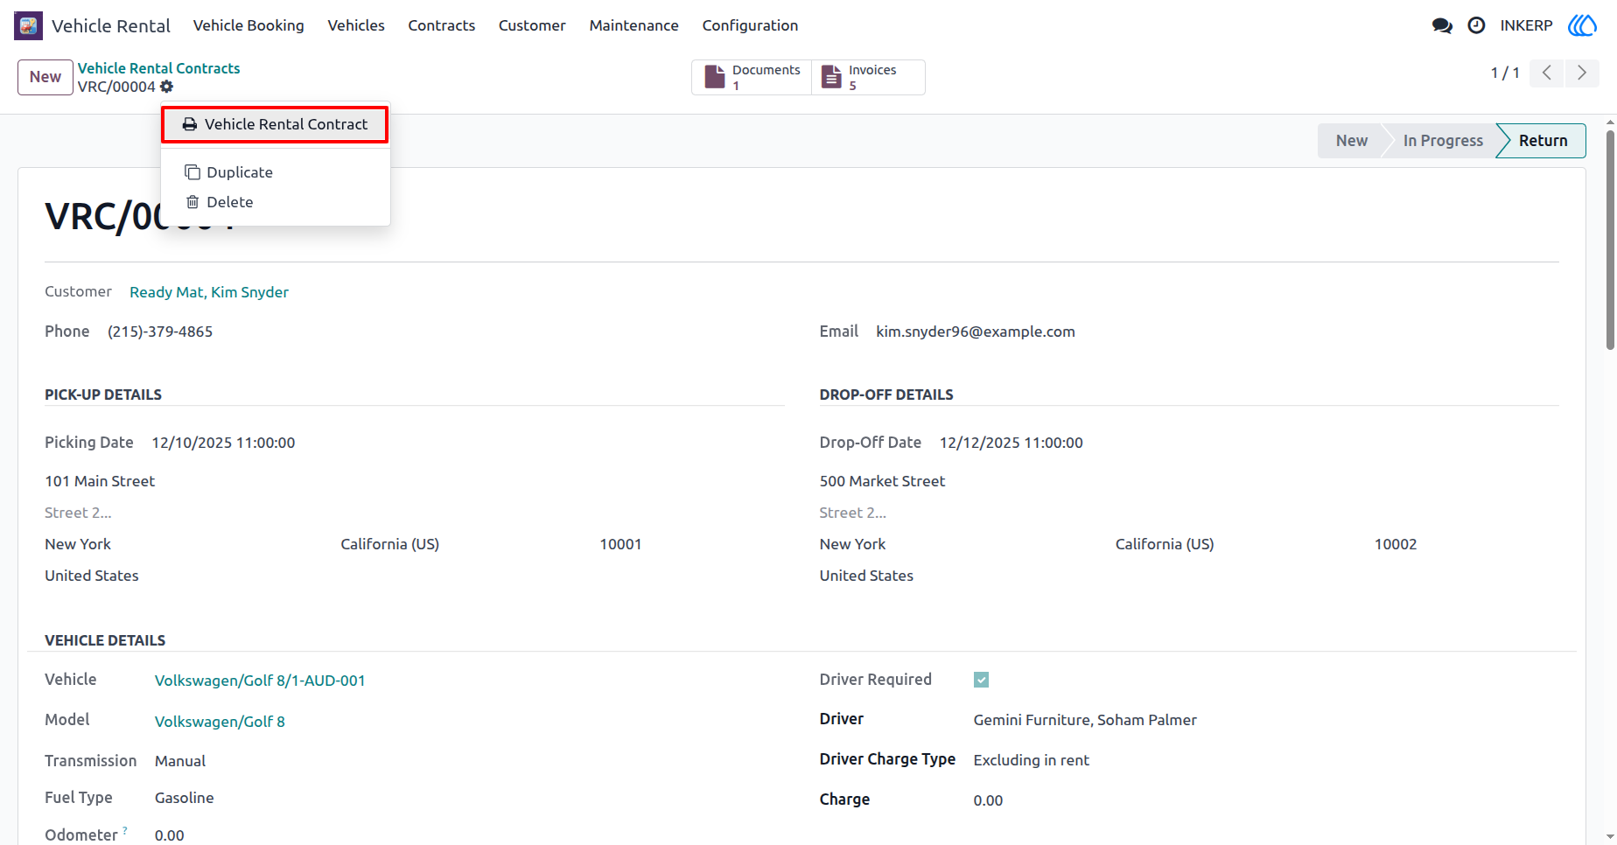The height and width of the screenshot is (845, 1617).
Task: Click the Vehicle Rental app logo icon
Action: [x=28, y=25]
